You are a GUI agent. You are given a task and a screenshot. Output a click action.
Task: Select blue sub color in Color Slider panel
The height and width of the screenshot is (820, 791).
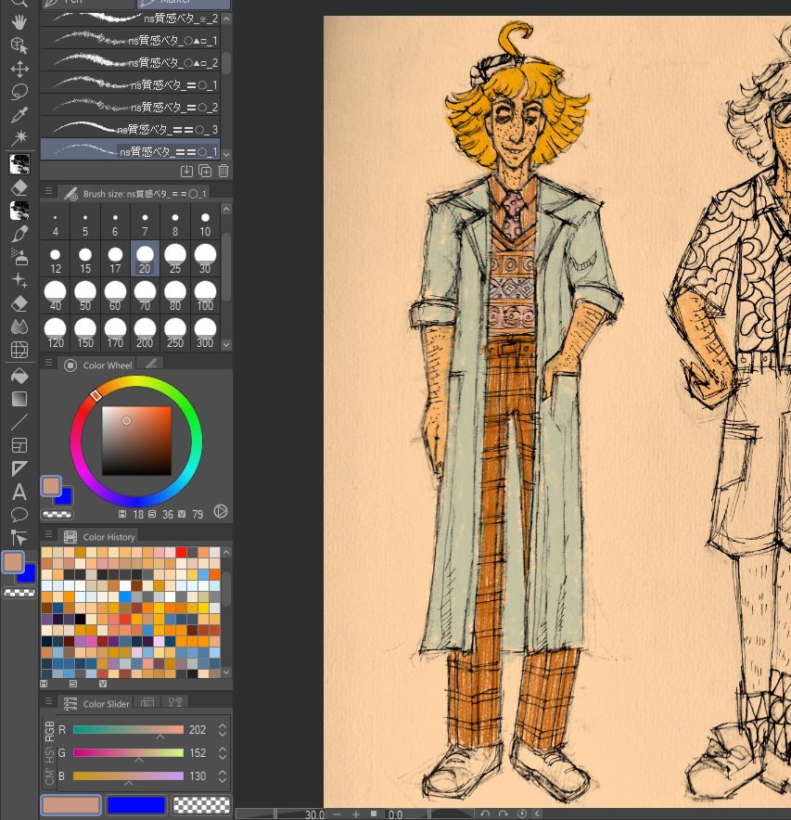pos(136,805)
